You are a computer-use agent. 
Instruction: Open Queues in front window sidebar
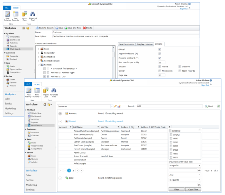tap(34, 159)
